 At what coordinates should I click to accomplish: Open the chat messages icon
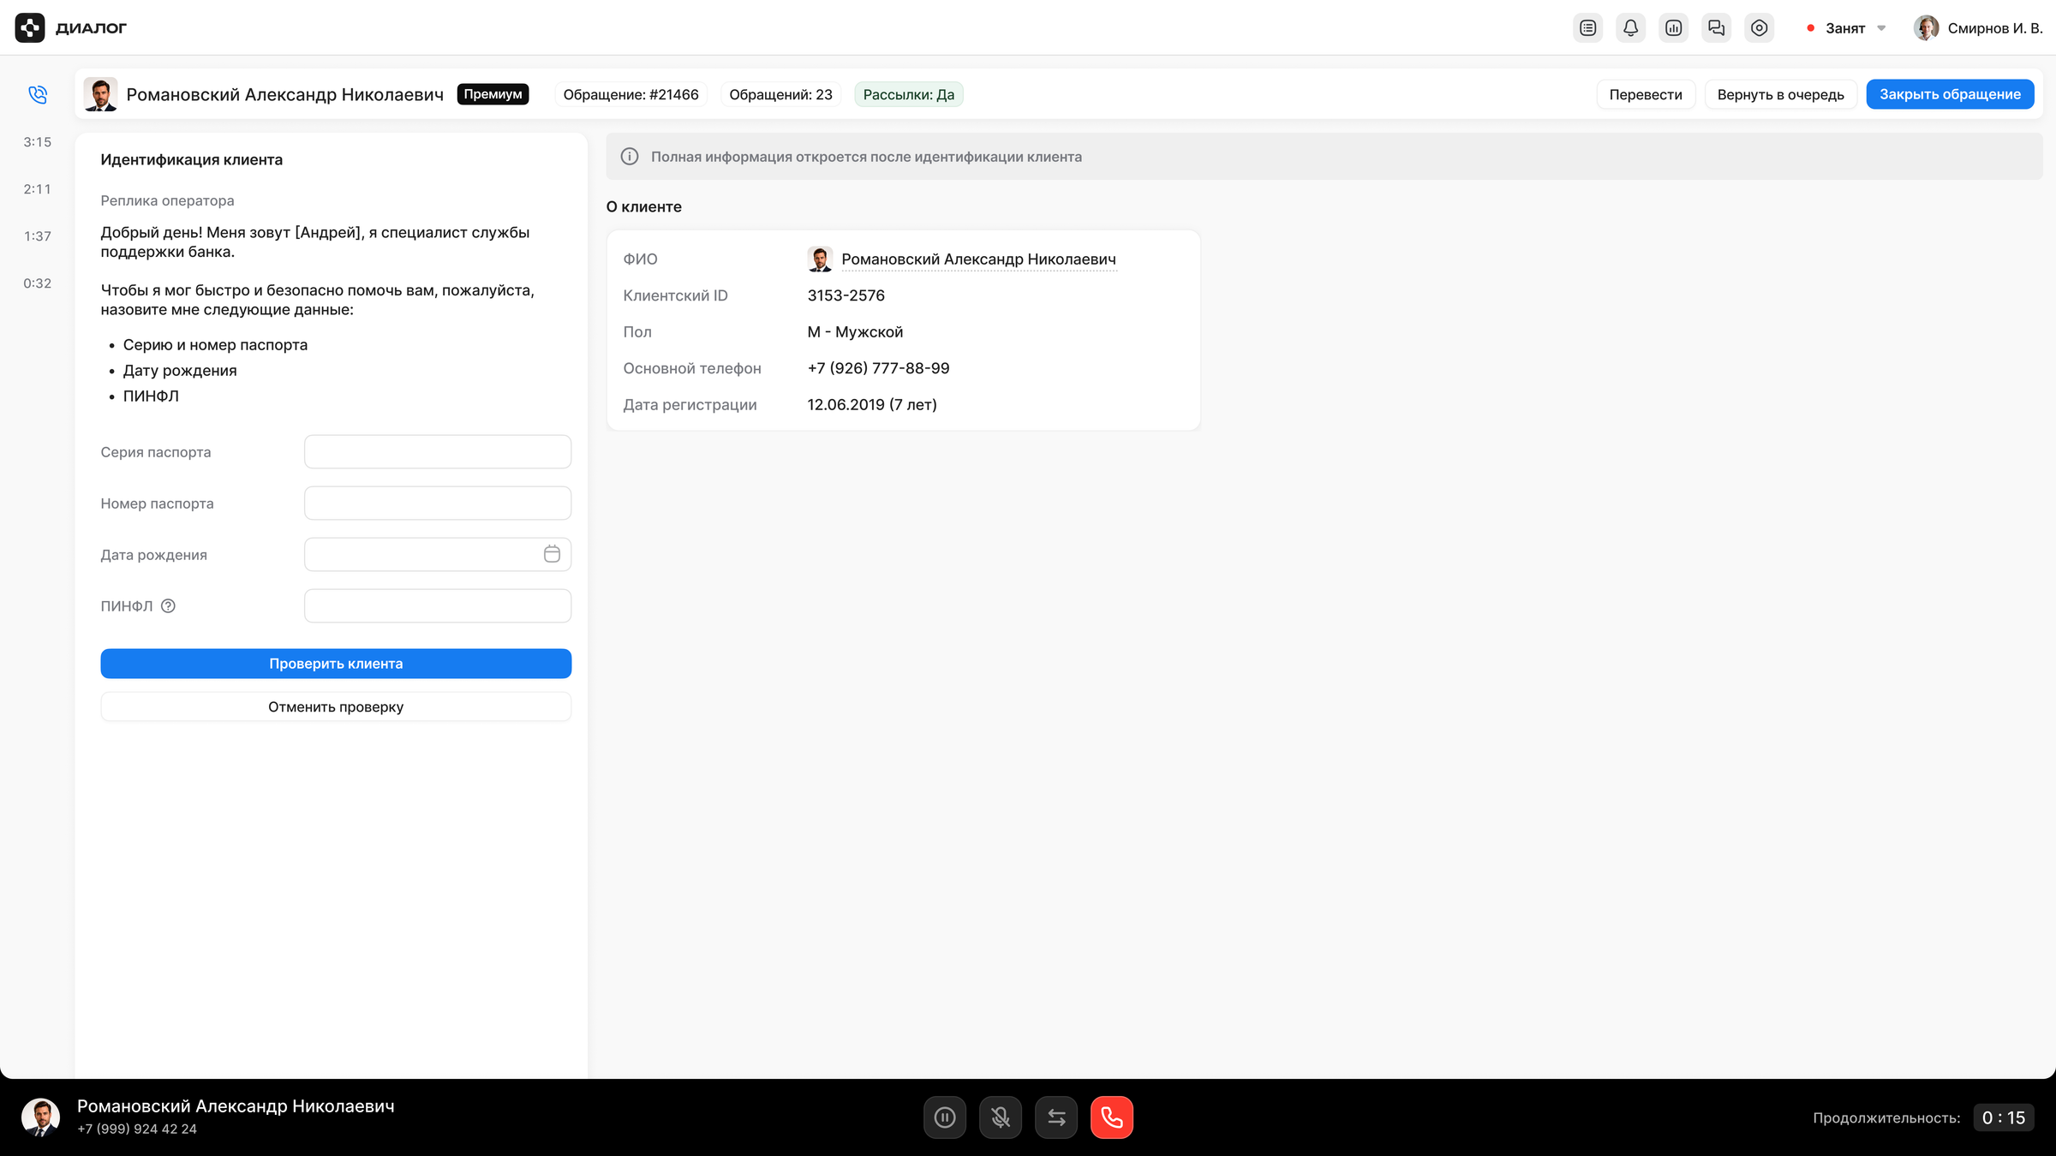[x=1716, y=28]
